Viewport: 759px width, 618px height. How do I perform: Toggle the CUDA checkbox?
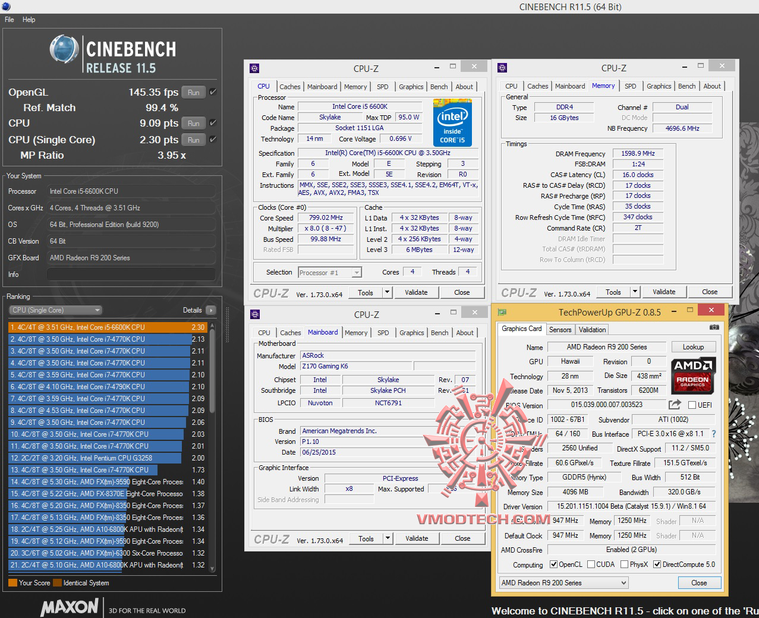(591, 565)
